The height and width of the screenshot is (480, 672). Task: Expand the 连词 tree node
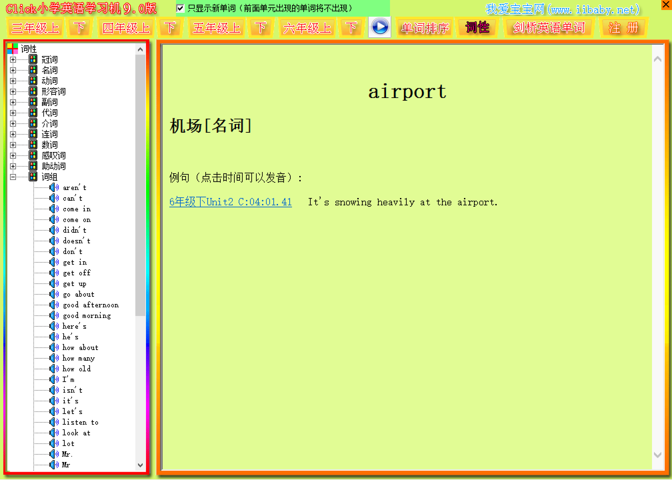click(x=13, y=134)
